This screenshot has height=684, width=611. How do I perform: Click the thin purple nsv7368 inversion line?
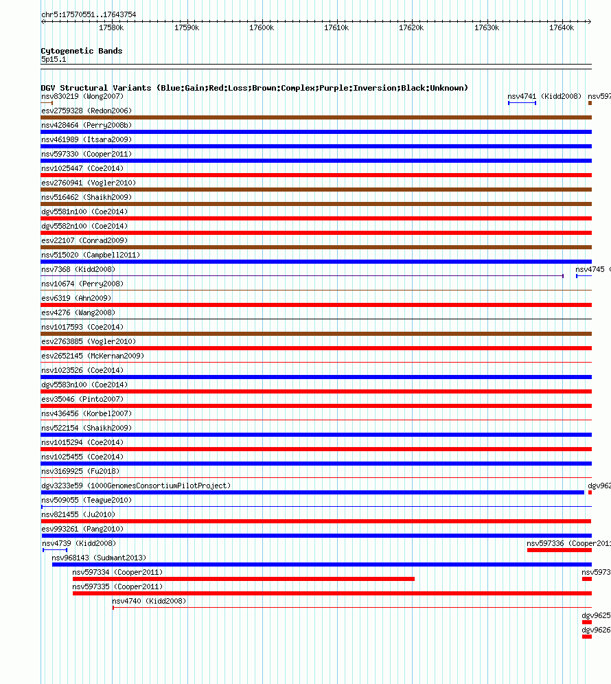point(302,275)
